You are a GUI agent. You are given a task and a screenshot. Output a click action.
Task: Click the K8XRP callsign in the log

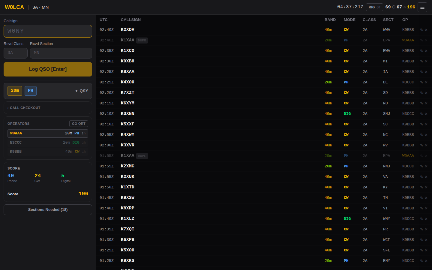(x=127, y=208)
